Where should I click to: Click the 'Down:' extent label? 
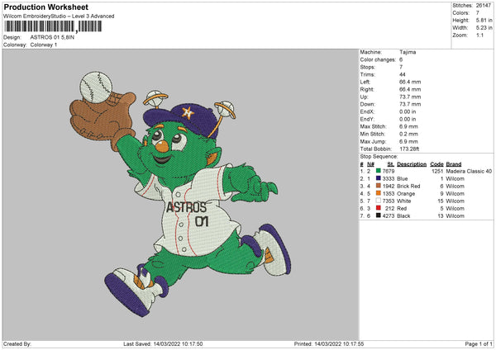coord(368,104)
